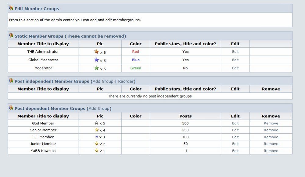Edit the Senior Member group
The image size is (305, 177).
pos(235,130)
